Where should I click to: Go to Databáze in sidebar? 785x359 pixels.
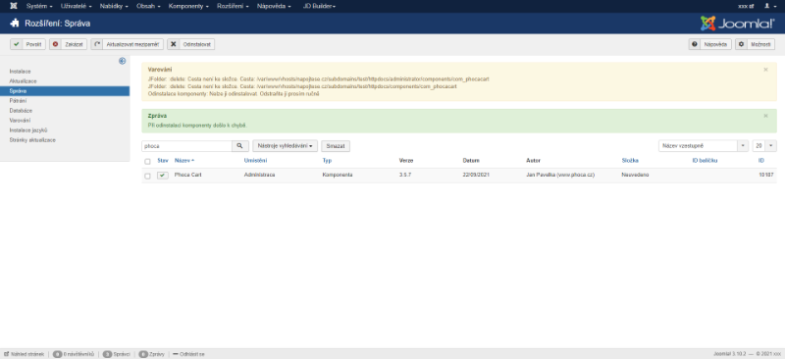click(21, 111)
